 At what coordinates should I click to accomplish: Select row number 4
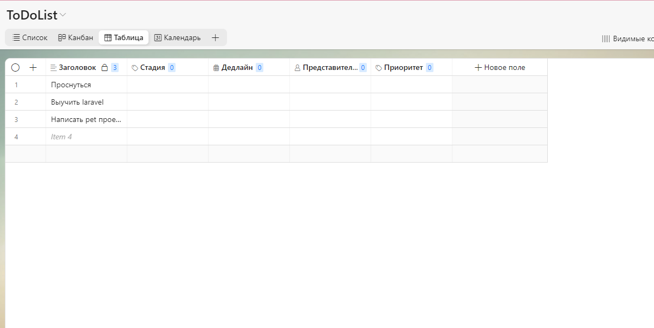16,137
